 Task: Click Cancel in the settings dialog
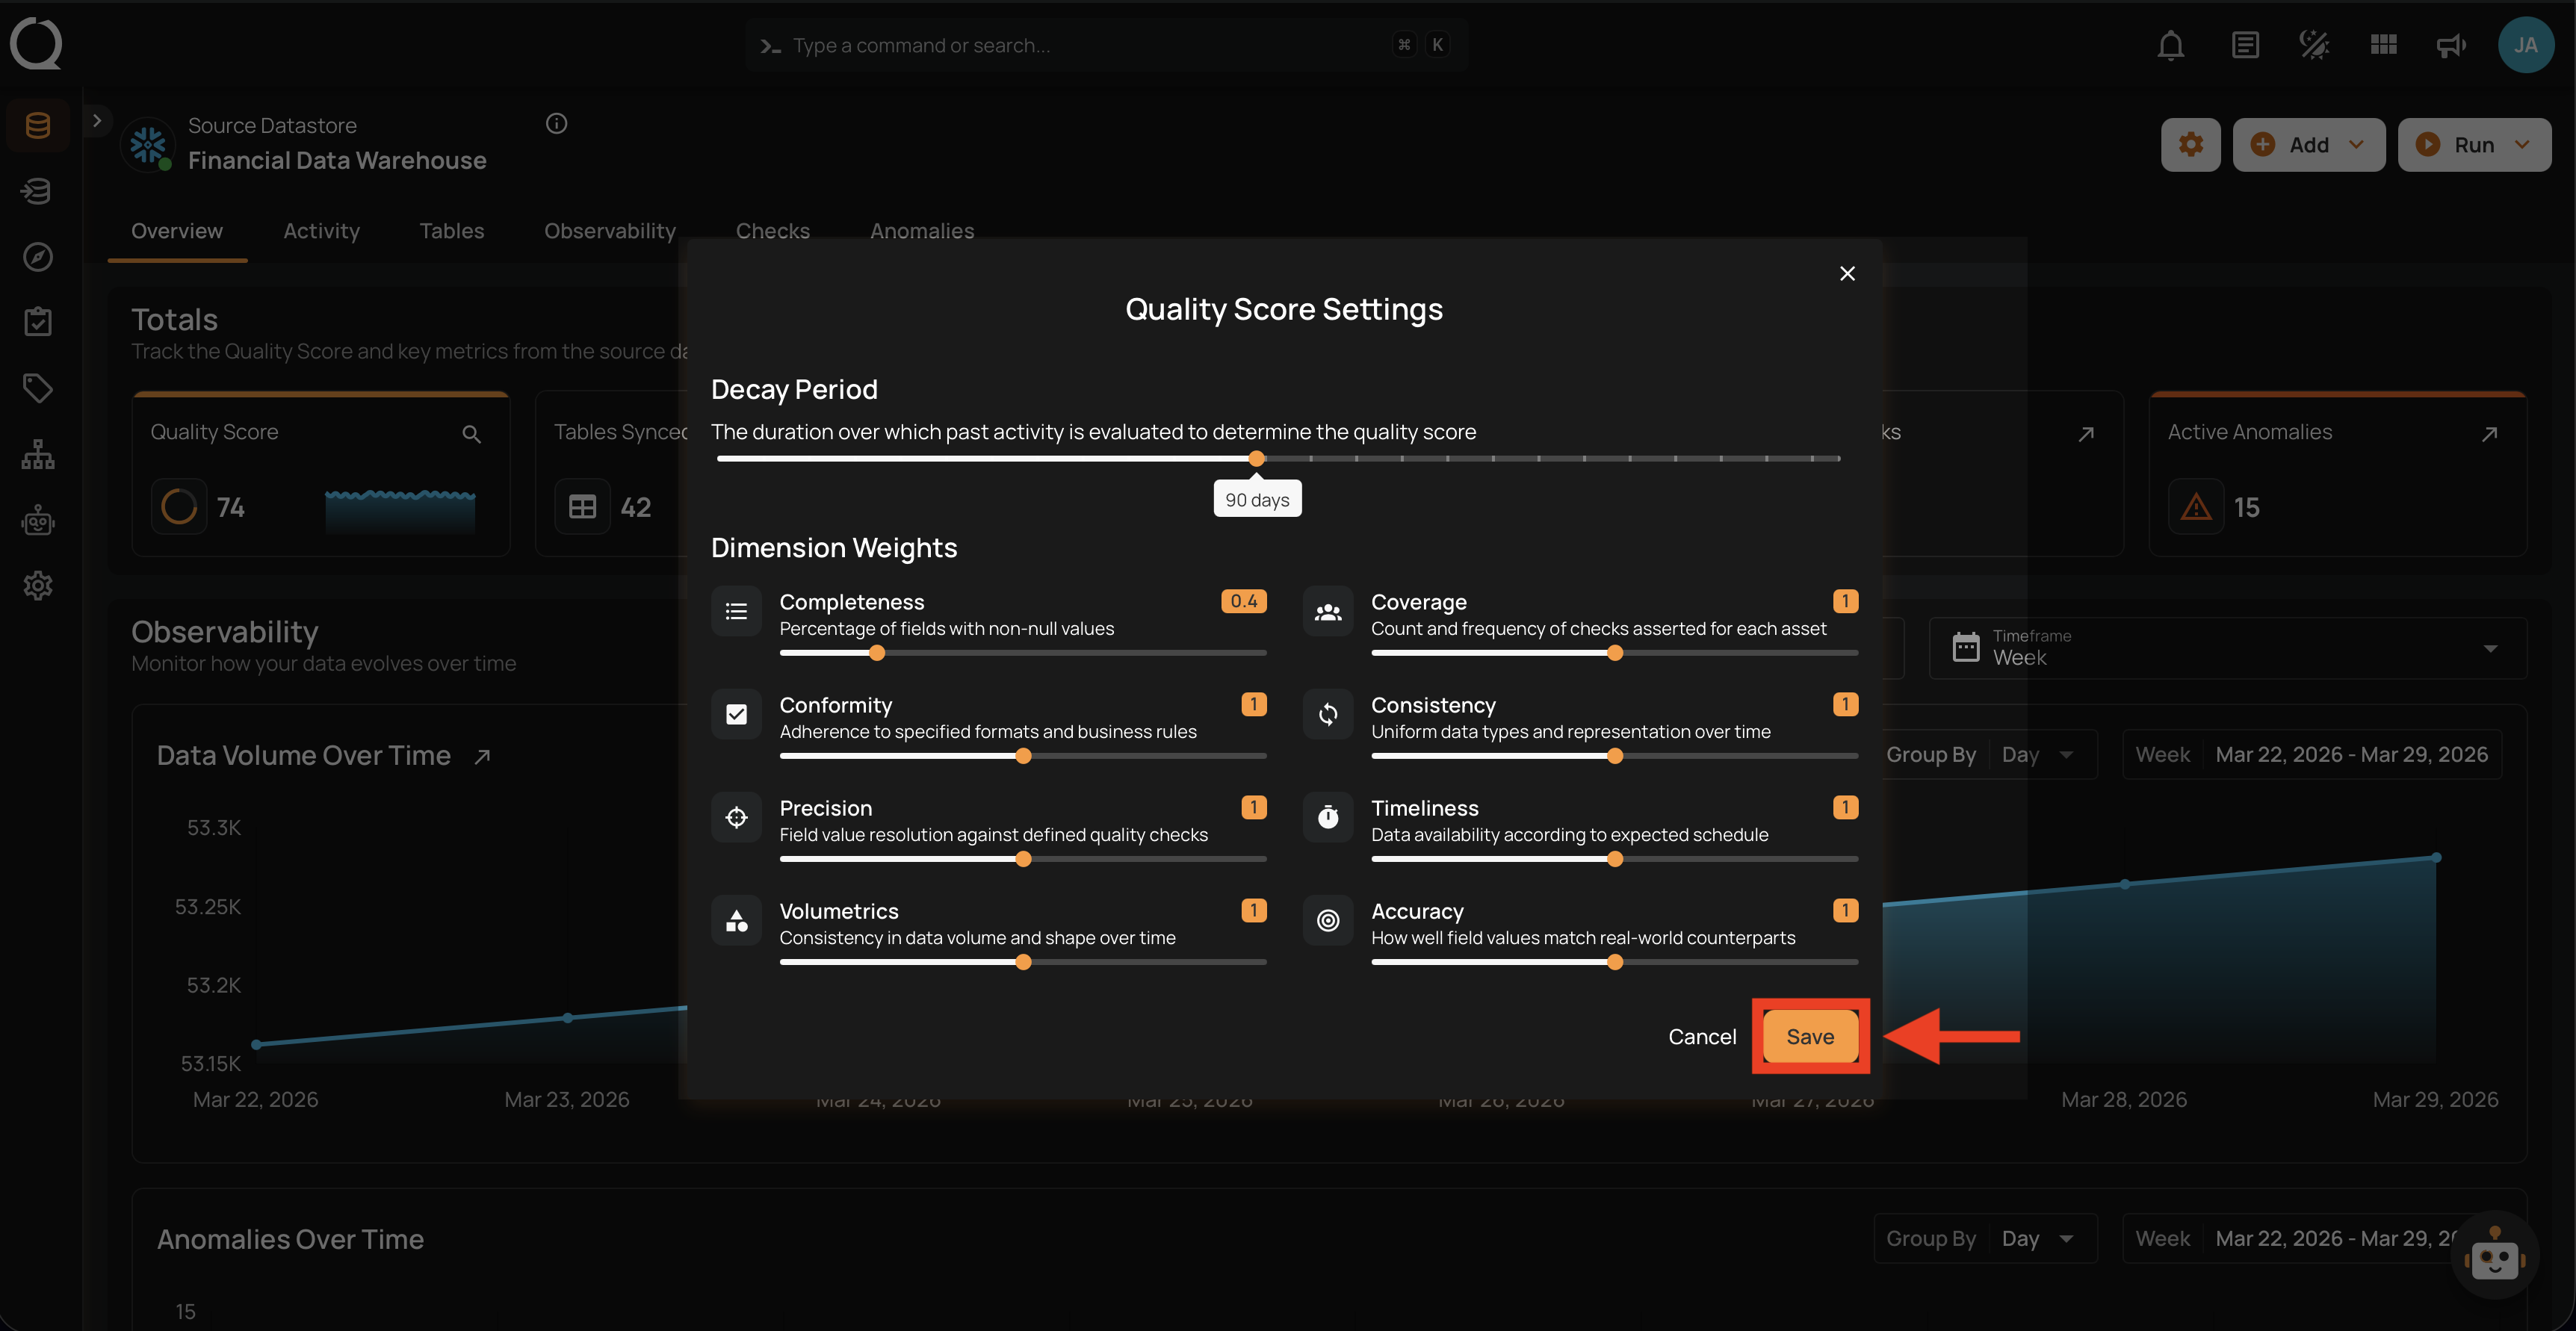pos(1701,1037)
